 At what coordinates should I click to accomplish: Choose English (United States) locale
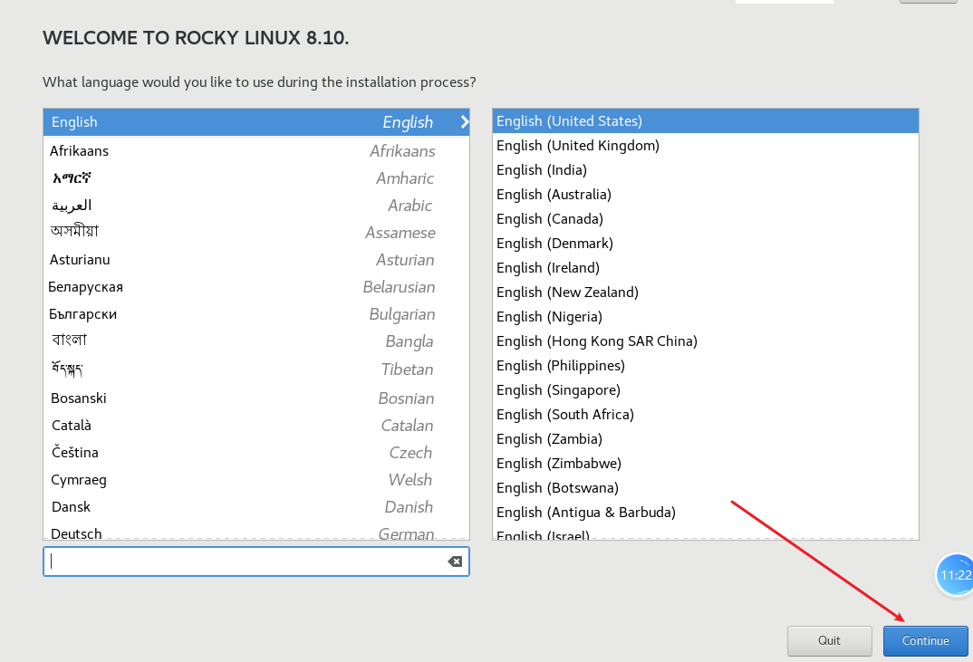pos(706,121)
